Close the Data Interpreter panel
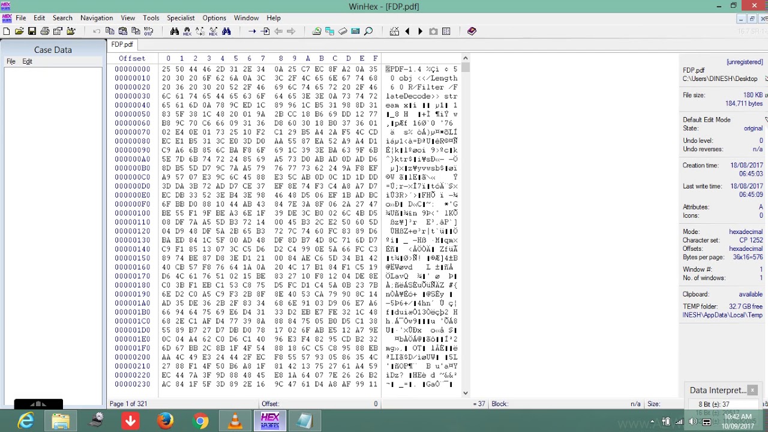This screenshot has width=768, height=432. coord(752,390)
